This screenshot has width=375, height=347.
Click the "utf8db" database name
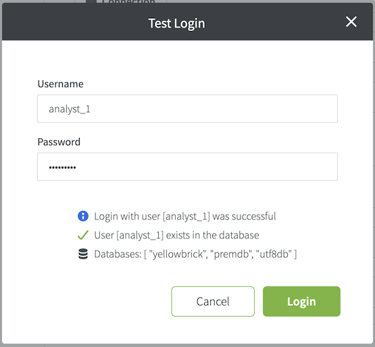pos(274,254)
